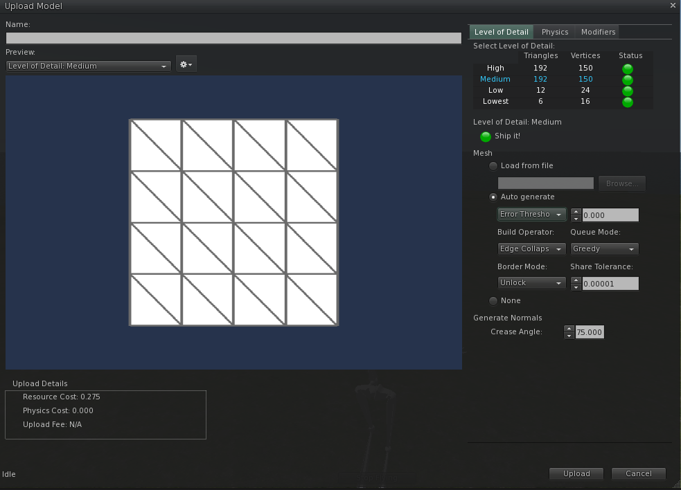The width and height of the screenshot is (681, 490).
Task: Click the Lowest LOD green status indicator
Action: [627, 102]
